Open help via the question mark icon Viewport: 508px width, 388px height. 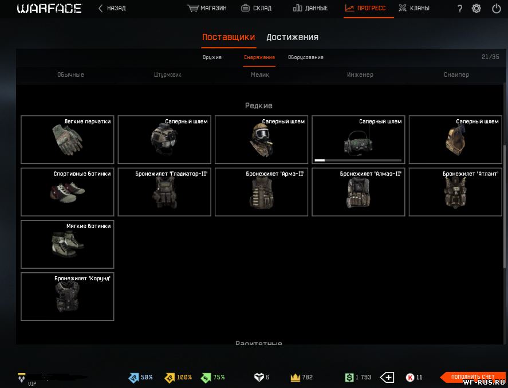[x=460, y=9]
